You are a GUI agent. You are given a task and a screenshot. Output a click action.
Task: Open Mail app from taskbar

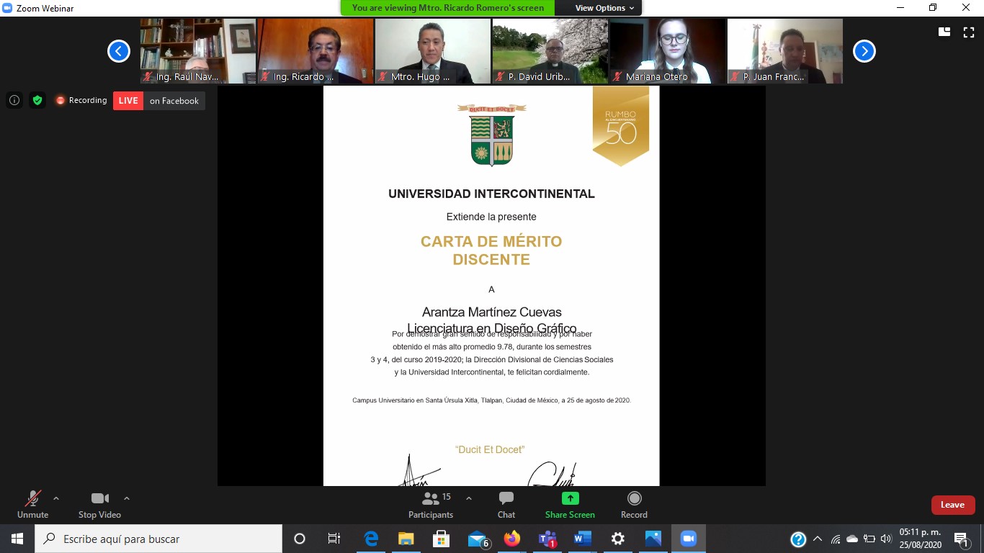coord(477,539)
